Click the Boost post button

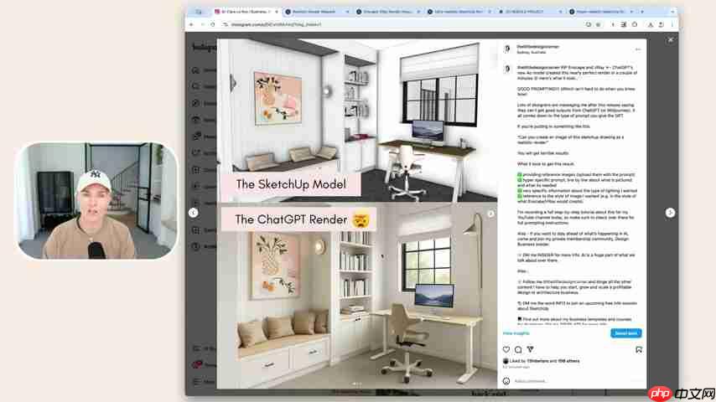coord(625,333)
